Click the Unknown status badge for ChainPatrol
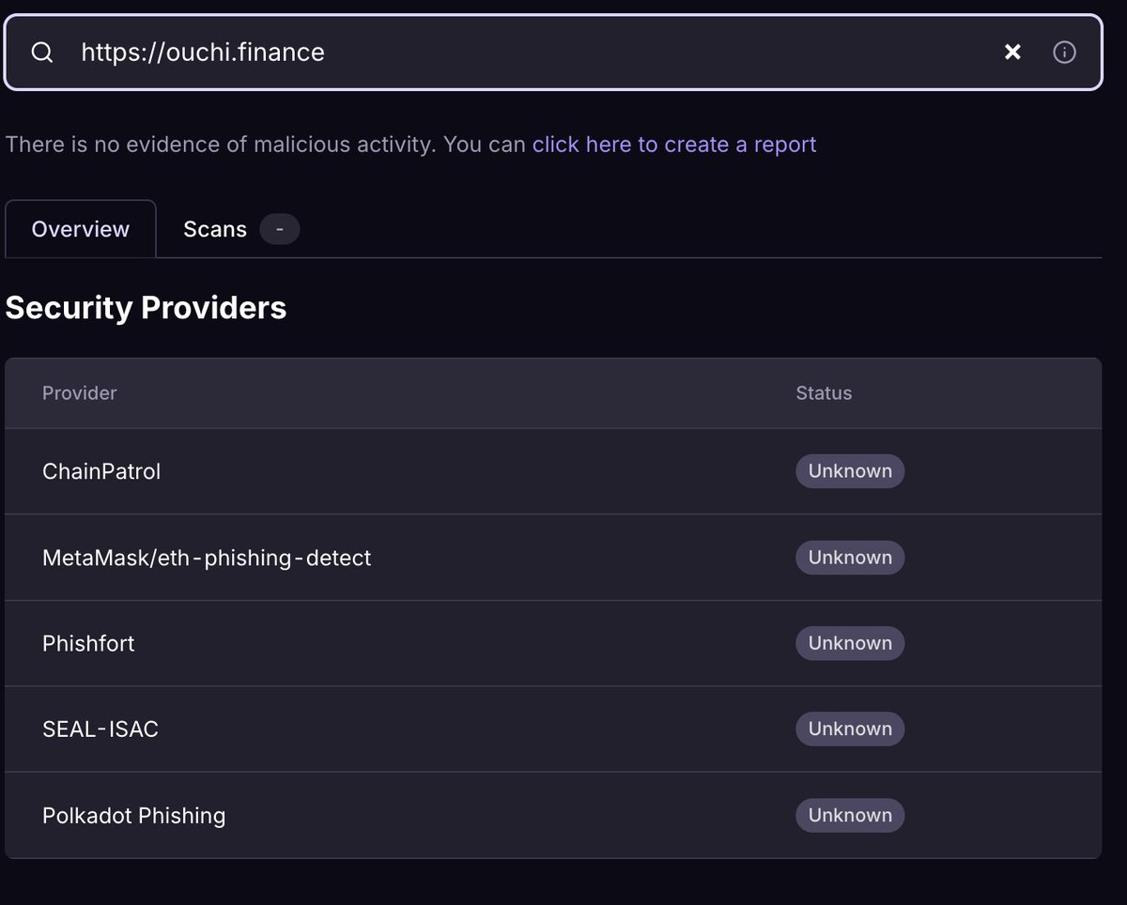 click(850, 471)
